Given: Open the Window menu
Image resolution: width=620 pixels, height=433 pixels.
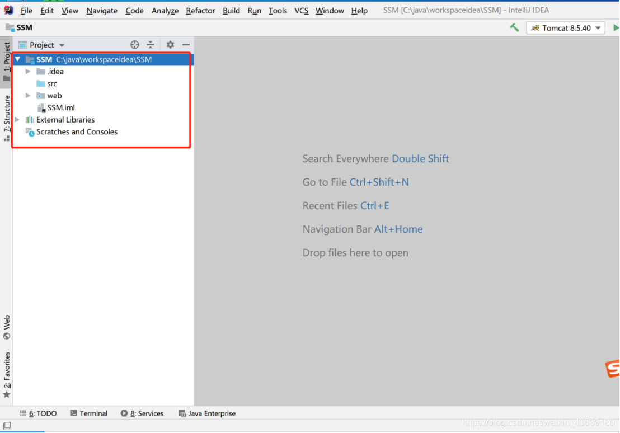Looking at the screenshot, I should tap(330, 11).
